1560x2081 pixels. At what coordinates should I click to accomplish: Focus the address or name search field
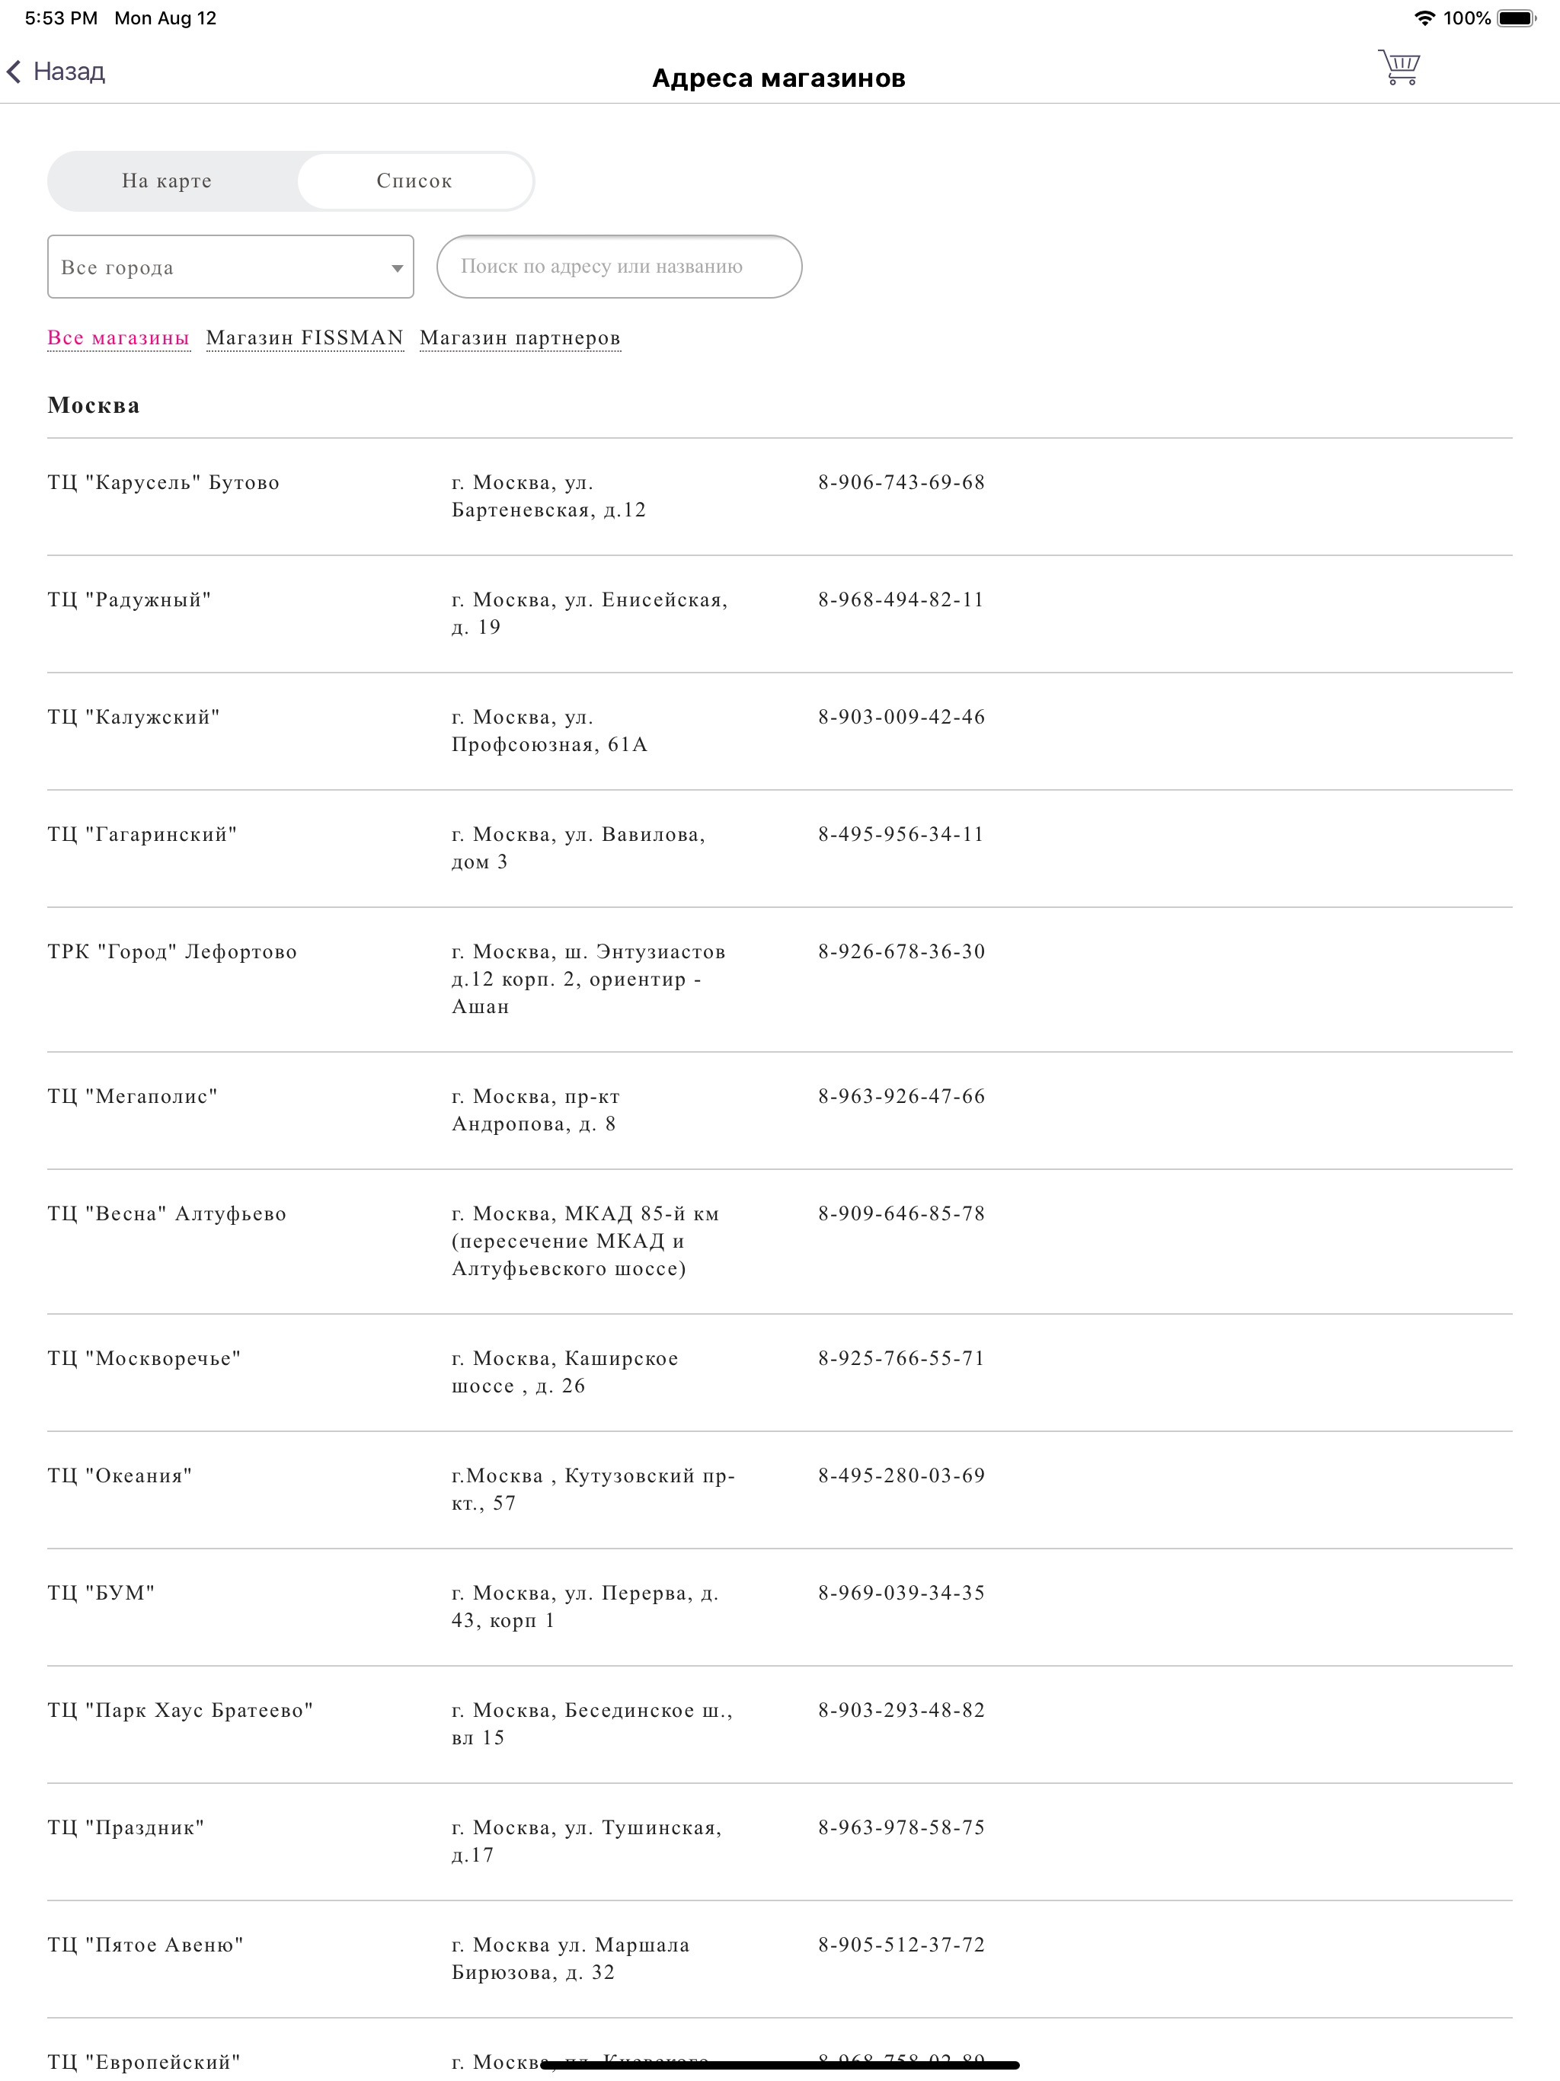tap(619, 267)
